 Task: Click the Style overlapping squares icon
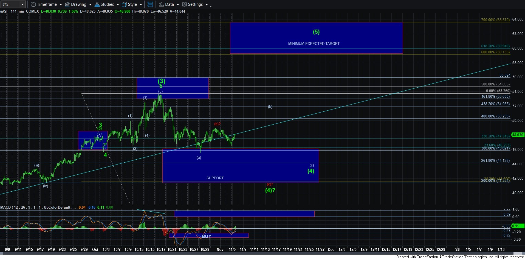pyautogui.click(x=124, y=4)
